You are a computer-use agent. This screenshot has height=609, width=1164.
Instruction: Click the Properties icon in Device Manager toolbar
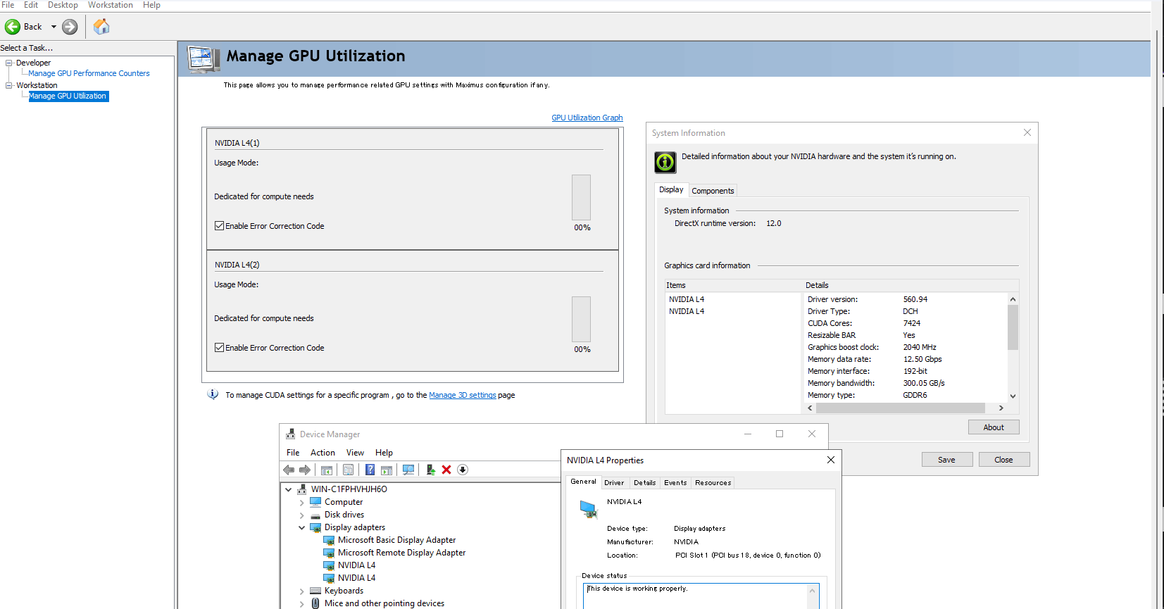[x=348, y=470]
